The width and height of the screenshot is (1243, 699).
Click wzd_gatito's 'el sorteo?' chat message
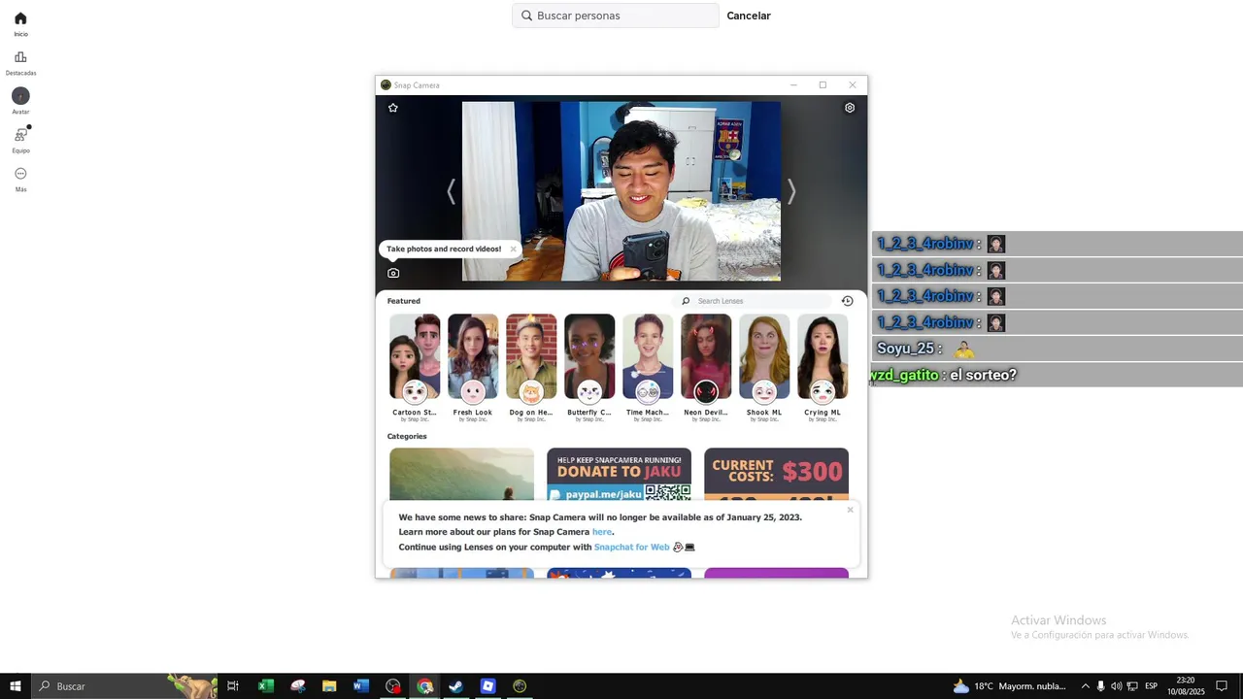point(1056,375)
